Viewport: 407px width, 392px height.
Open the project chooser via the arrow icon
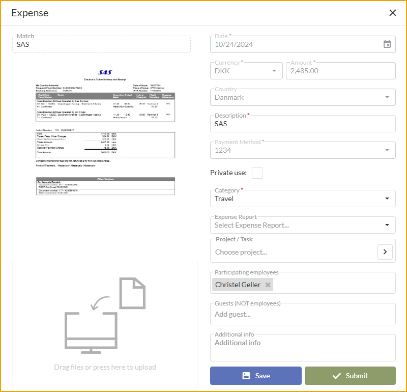pos(385,251)
